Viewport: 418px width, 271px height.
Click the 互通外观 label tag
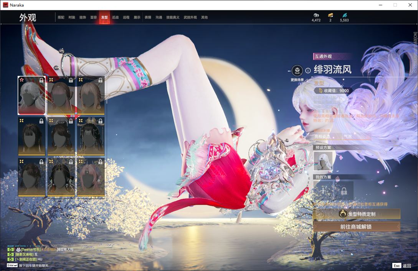click(x=323, y=56)
